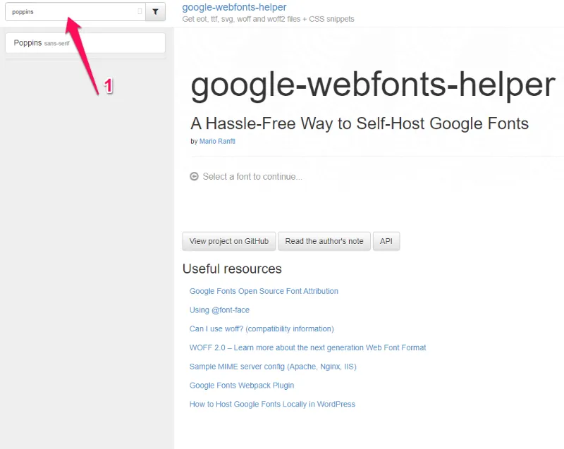564x449 pixels.
Task: Visit Mario Ranftl's author link
Action: click(217, 141)
